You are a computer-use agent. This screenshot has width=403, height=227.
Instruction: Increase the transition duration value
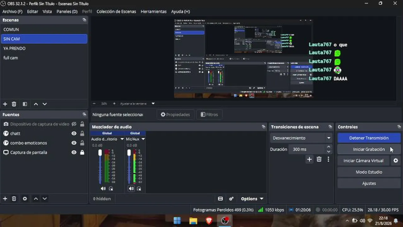329,147
